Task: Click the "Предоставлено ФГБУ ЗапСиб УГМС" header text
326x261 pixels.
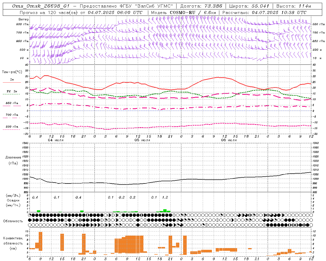Action: 126,6
